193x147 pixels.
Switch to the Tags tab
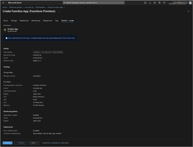(x=57, y=21)
